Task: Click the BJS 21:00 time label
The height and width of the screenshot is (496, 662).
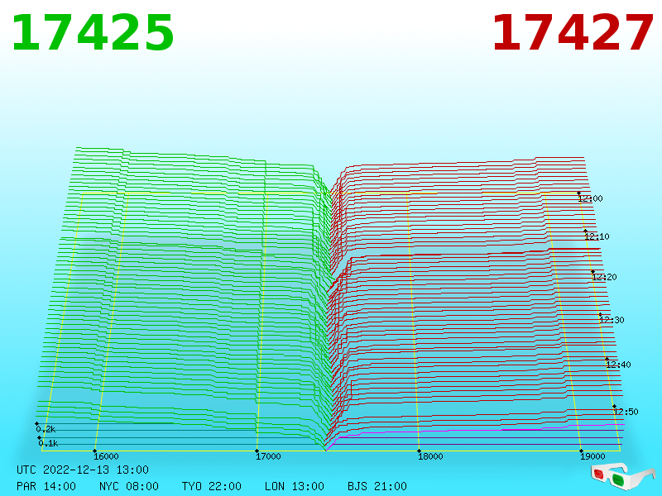Action: [377, 486]
